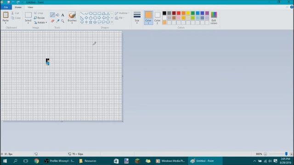Click the rectangular Select tool icon
Viewport: 294px width, 165px height.
[x=28, y=15]
